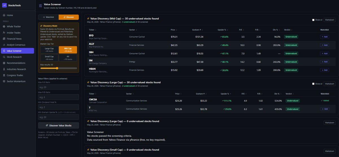Focus the Min Dividend Yield field
Screen dimensions: 339x157
click(58, 107)
